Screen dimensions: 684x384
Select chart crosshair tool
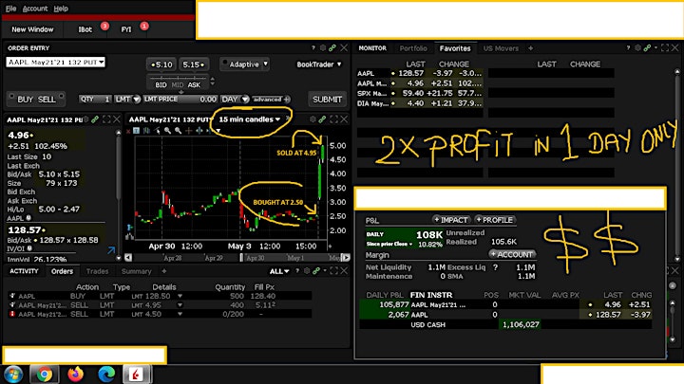188,130
